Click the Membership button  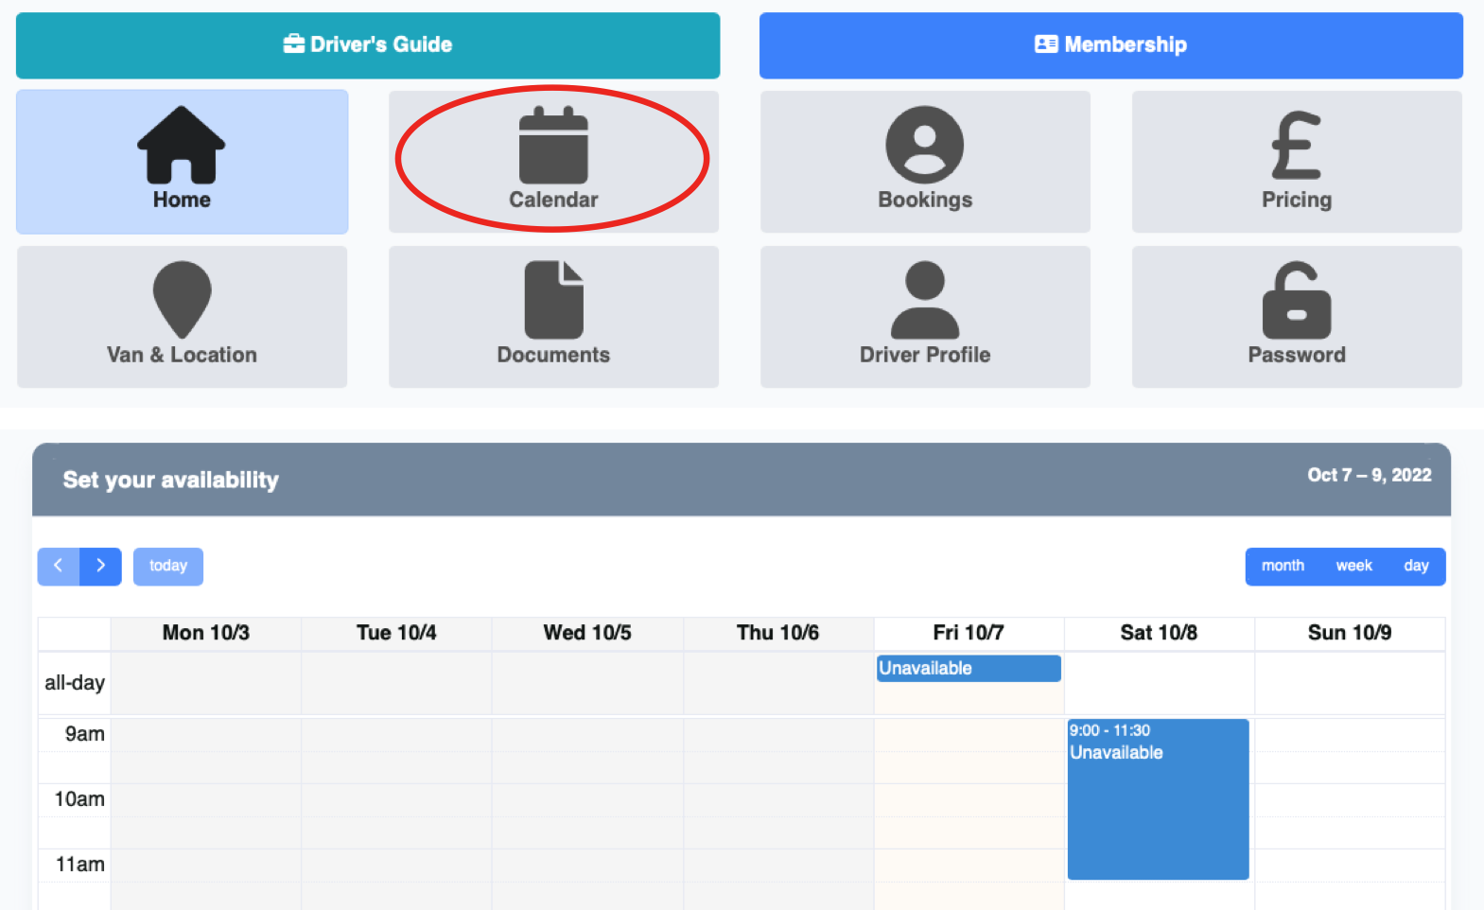pos(1110,44)
